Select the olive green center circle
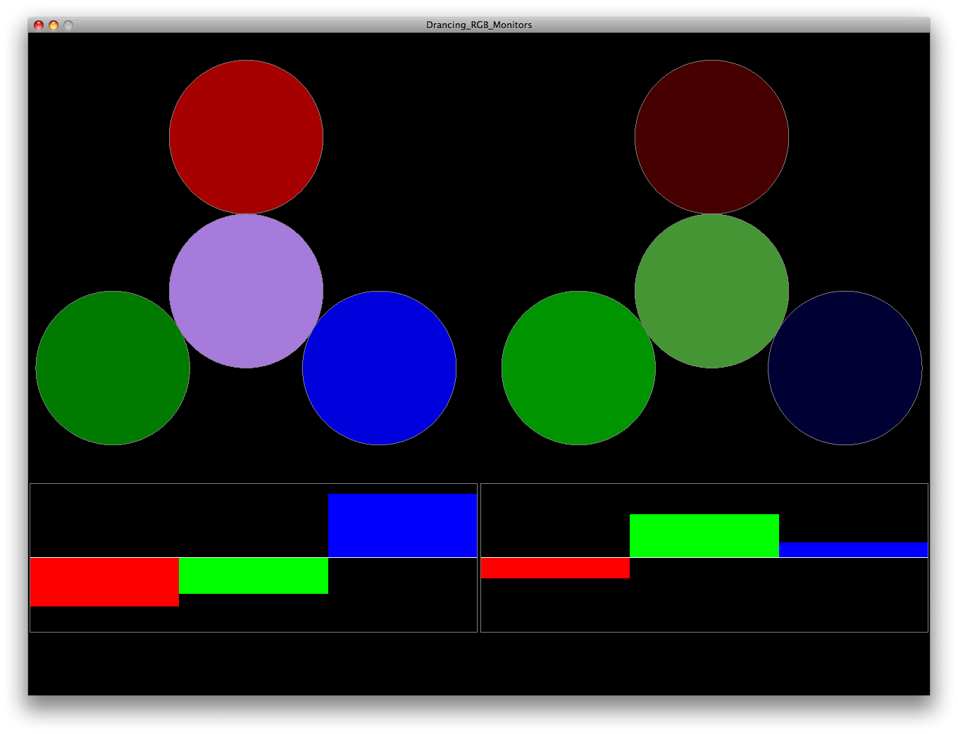Viewport: 958px width, 734px height. click(x=711, y=290)
